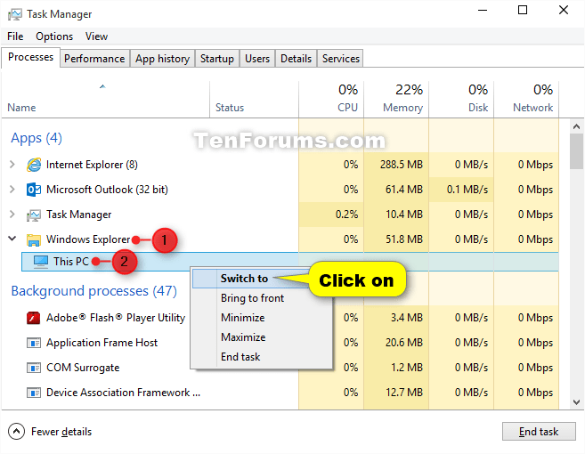Click the Background processes (47) heading
Viewport: 585px width, 454px height.
click(x=94, y=291)
